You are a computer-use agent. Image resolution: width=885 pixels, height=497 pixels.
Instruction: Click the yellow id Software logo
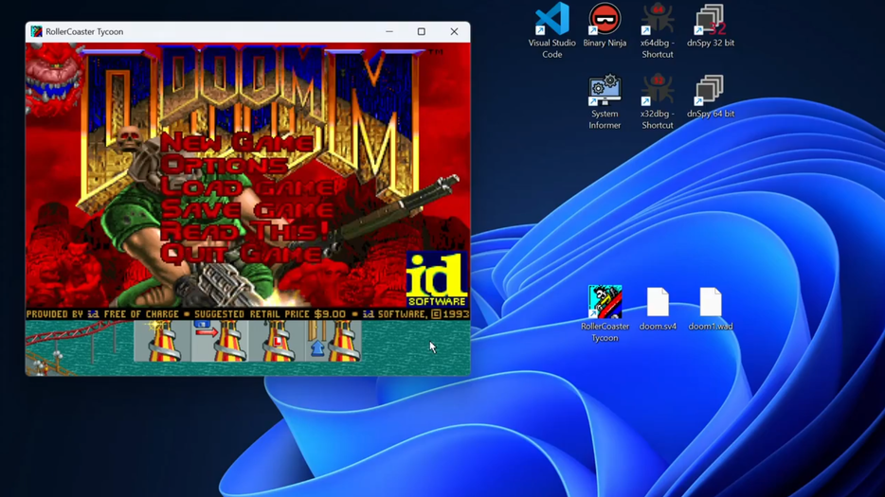pos(438,279)
